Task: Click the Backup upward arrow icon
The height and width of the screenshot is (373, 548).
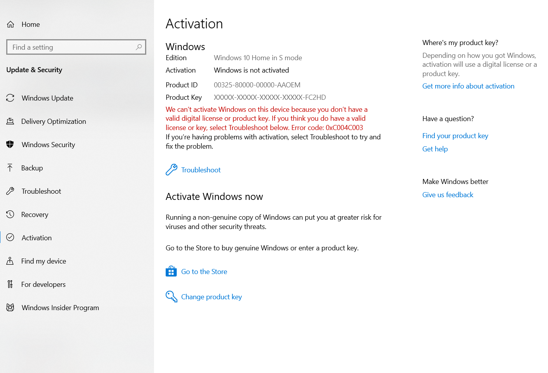Action: [10, 168]
